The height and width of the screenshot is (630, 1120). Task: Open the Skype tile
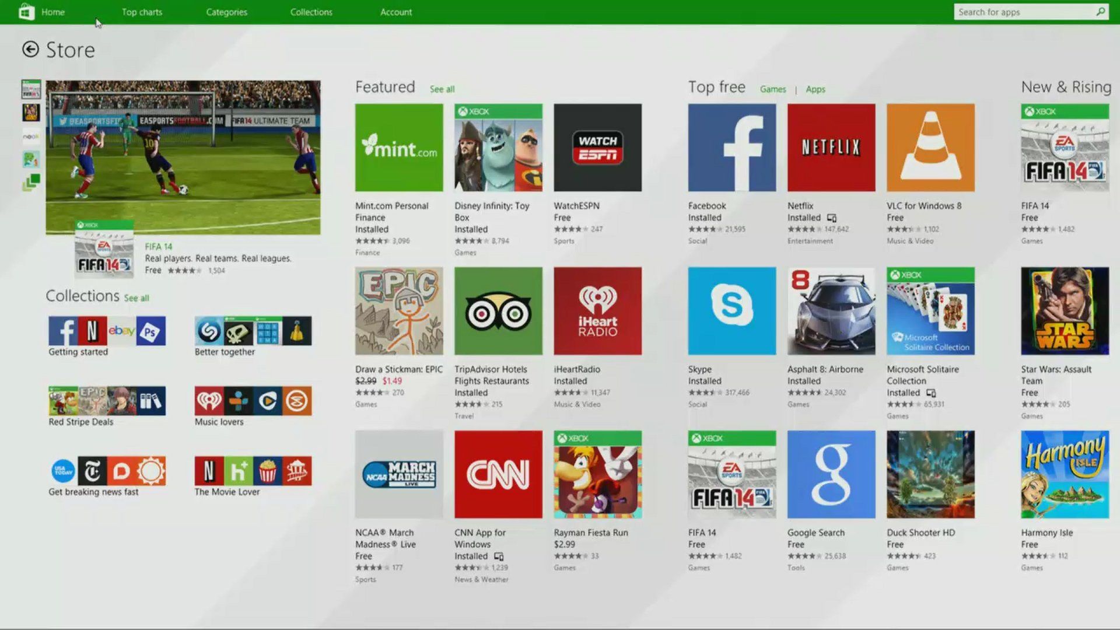731,310
